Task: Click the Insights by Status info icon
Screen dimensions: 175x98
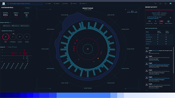Action: click(14, 31)
